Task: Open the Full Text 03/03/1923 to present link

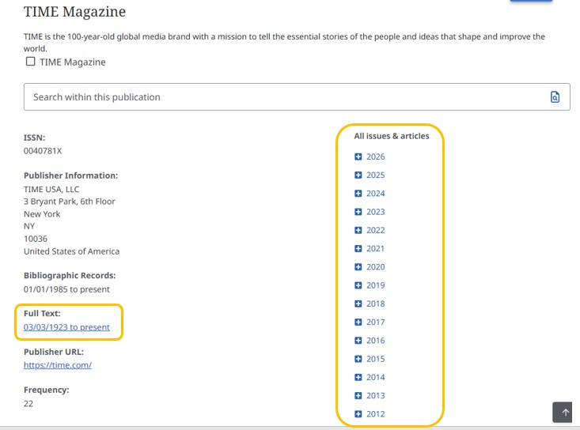Action: 66,327
